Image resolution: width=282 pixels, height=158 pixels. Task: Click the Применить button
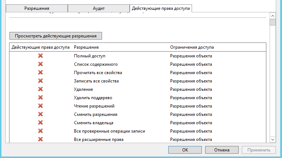[x=259, y=150]
